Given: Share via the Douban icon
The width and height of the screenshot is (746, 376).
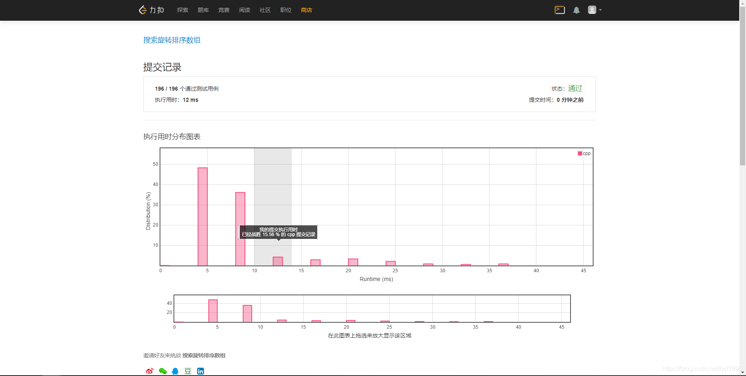Looking at the screenshot, I should (188, 371).
